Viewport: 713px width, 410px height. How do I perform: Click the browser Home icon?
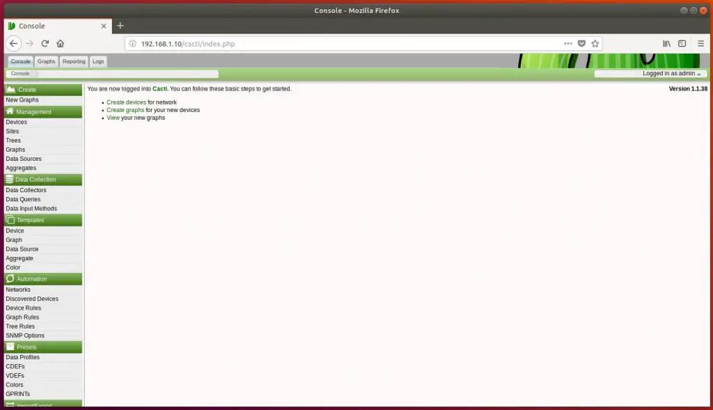point(61,43)
